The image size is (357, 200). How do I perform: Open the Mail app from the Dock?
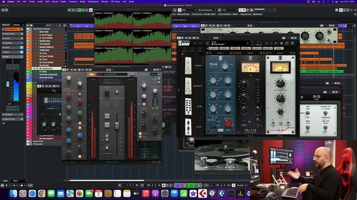pyautogui.click(x=61, y=193)
